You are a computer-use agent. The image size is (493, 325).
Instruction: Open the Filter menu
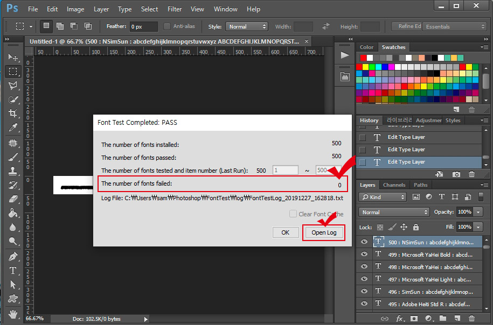[175, 9]
